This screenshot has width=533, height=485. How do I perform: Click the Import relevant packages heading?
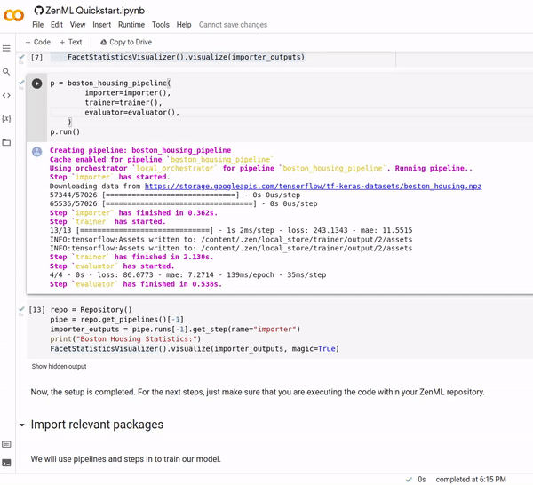(97, 425)
